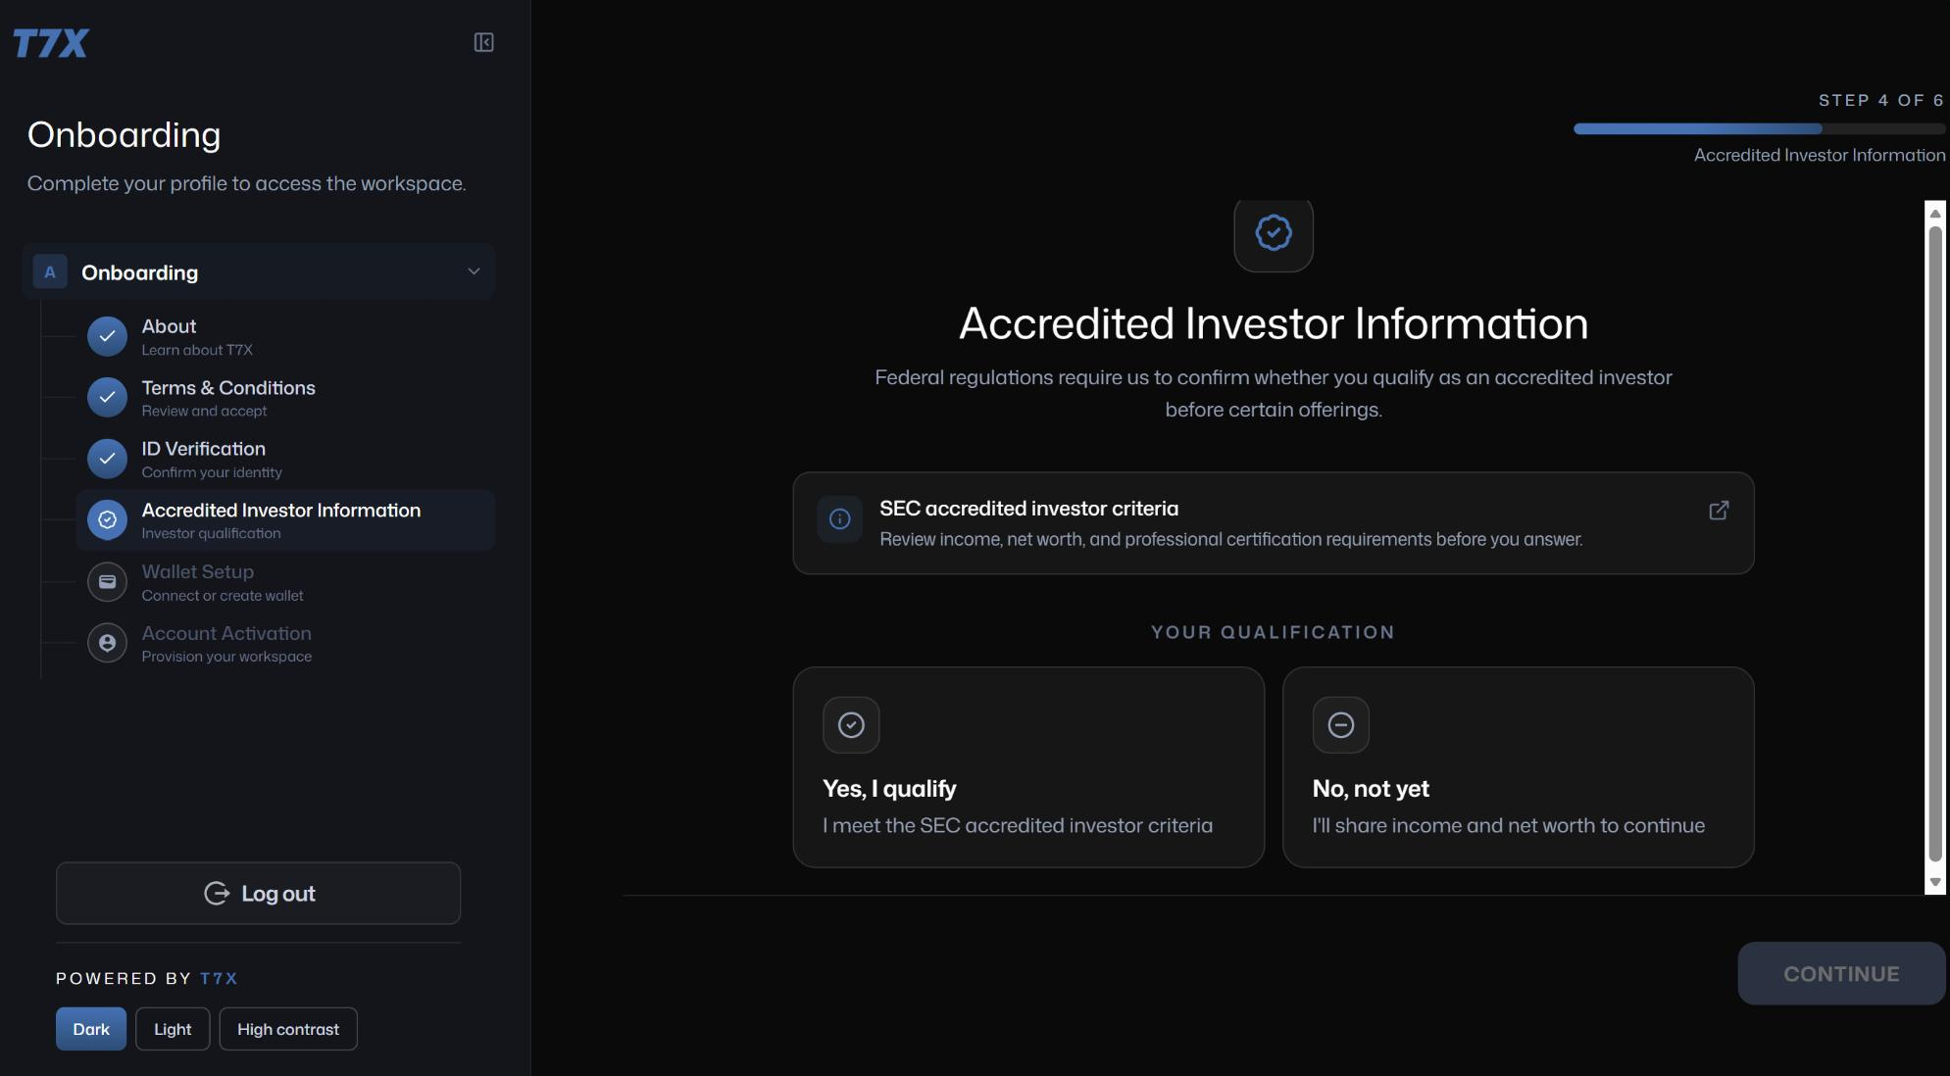
Task: Click the Investor qualification subtitle in the sidebar
Action: (211, 533)
